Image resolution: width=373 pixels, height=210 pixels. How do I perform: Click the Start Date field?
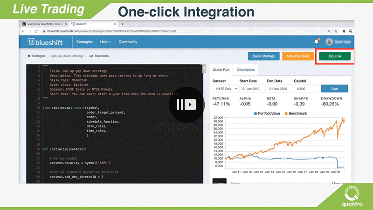(252, 89)
